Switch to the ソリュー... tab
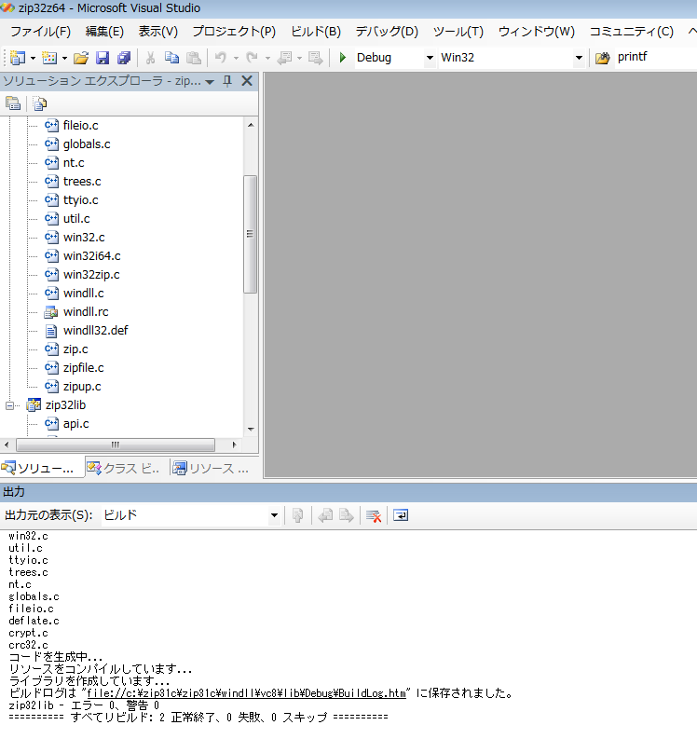The height and width of the screenshot is (739, 697). pyautogui.click(x=42, y=468)
